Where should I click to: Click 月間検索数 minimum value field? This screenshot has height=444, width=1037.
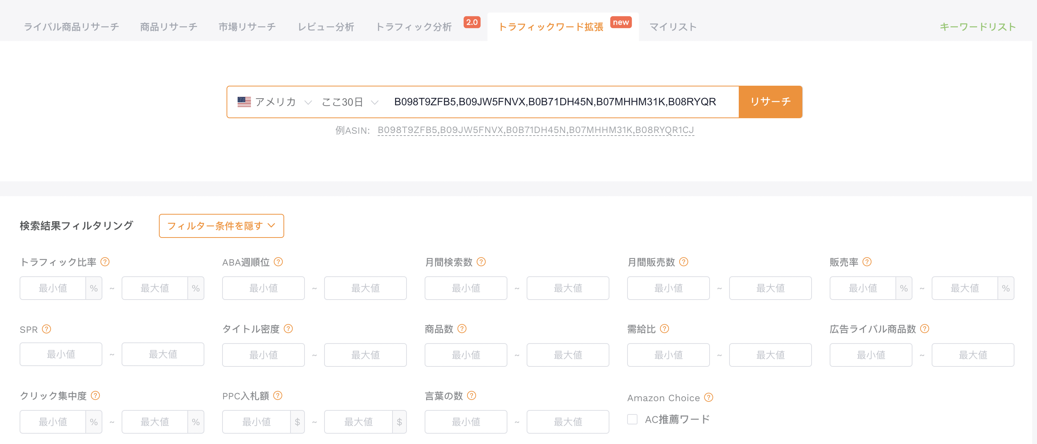[466, 288]
